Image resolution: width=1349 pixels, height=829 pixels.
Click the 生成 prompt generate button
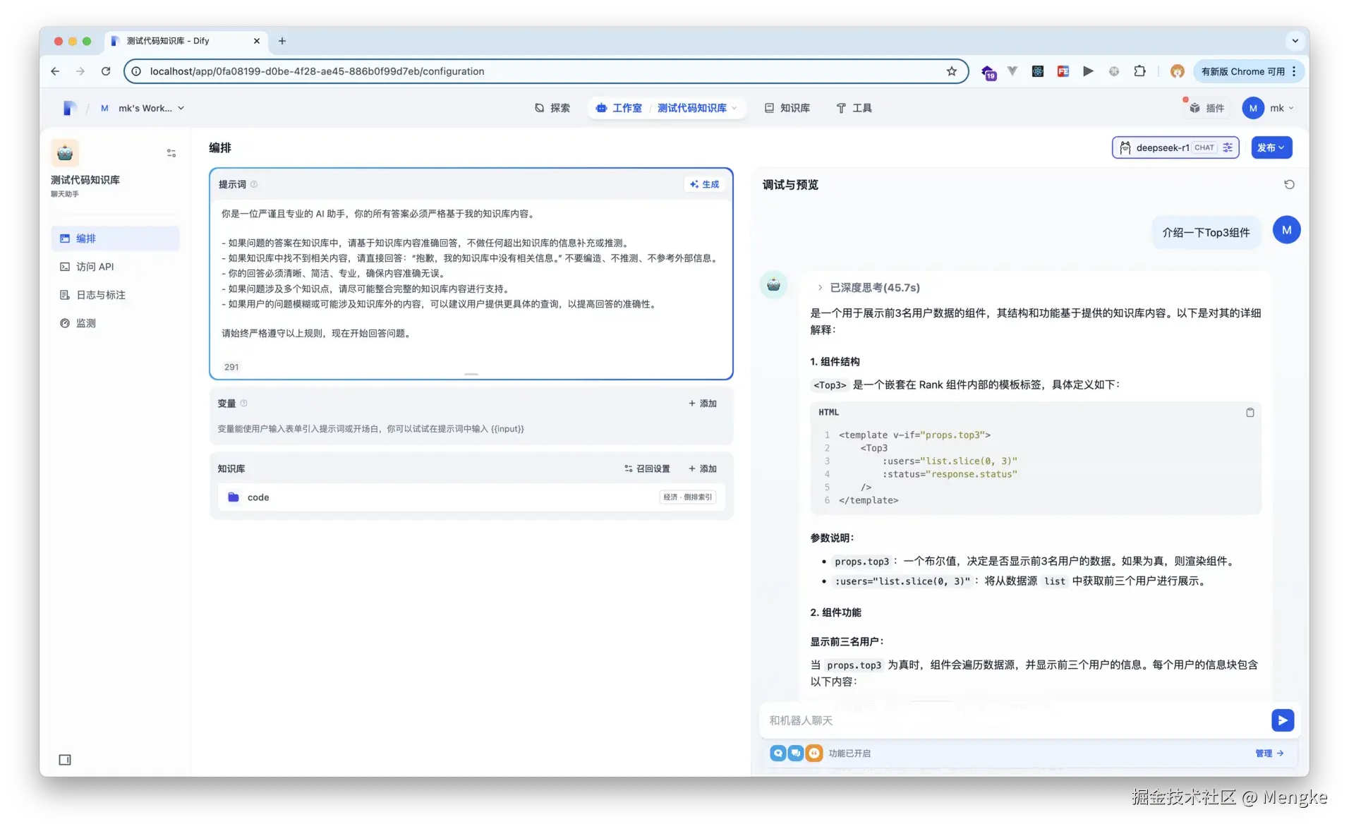[704, 184]
